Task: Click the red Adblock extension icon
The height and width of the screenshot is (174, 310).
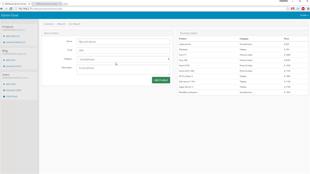Action: coord(303,9)
